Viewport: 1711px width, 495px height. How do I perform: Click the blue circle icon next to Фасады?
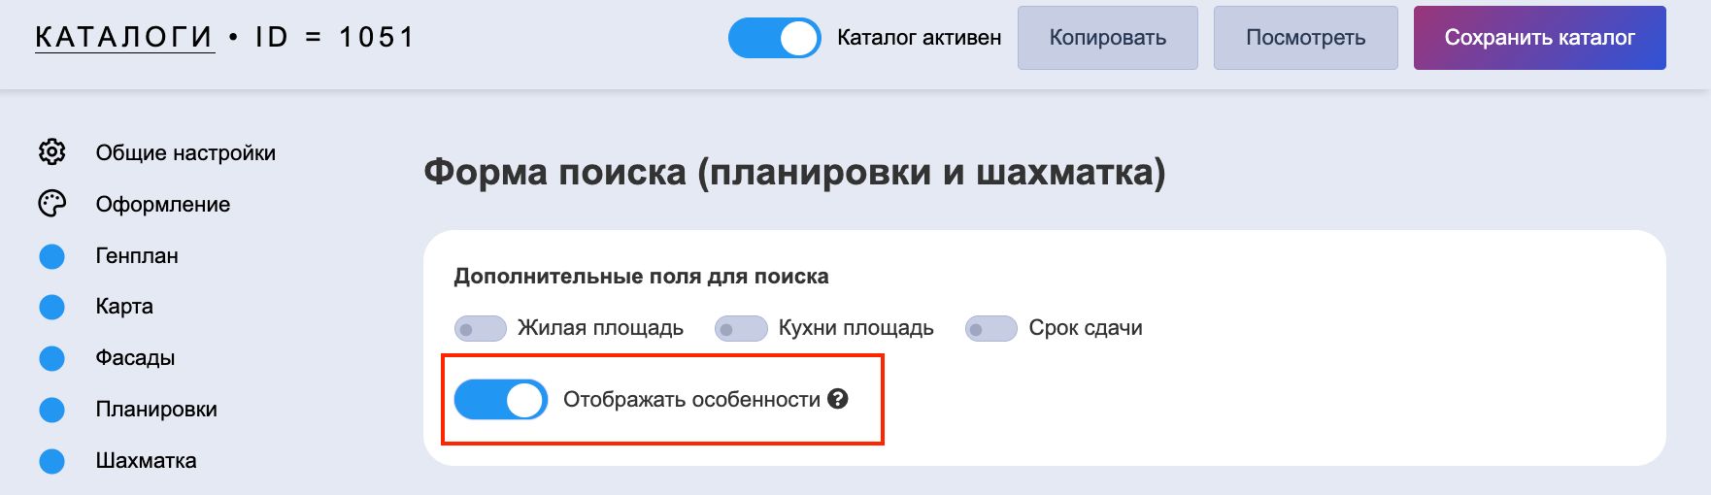[51, 358]
